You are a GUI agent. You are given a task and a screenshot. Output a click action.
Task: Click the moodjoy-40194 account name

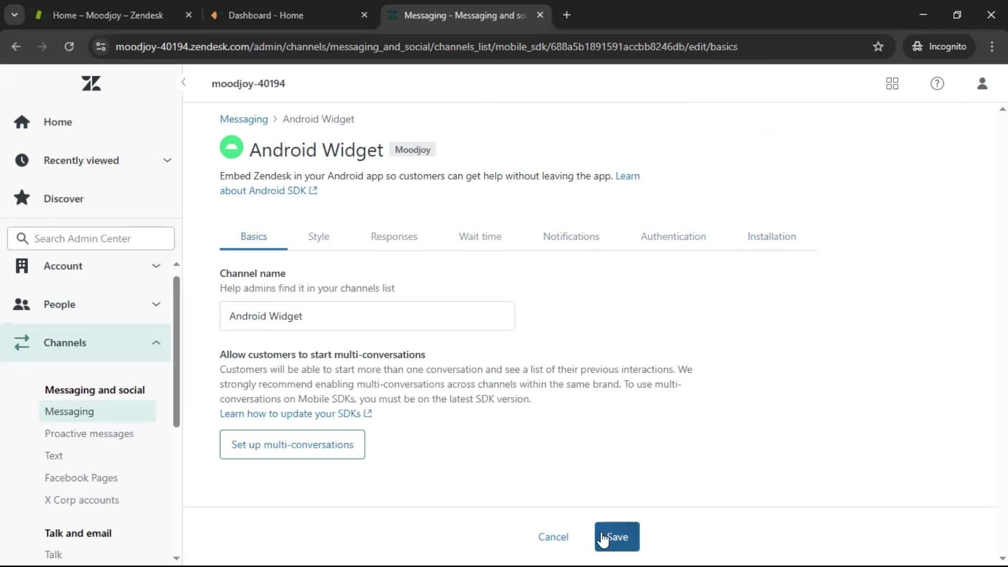tap(248, 83)
